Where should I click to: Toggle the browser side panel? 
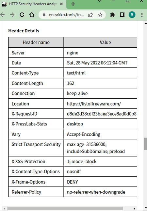(x=122, y=15)
